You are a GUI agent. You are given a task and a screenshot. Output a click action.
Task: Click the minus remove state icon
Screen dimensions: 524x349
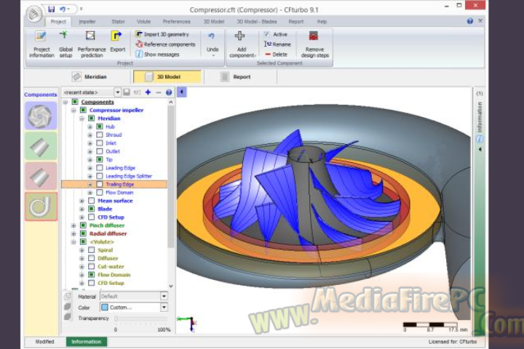point(159,92)
